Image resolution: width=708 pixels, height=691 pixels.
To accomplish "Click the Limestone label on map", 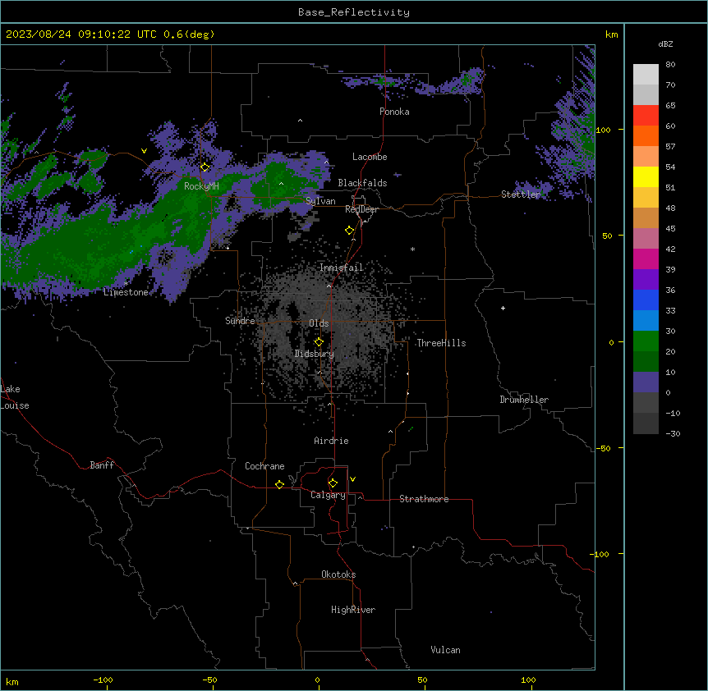I will tap(126, 292).
